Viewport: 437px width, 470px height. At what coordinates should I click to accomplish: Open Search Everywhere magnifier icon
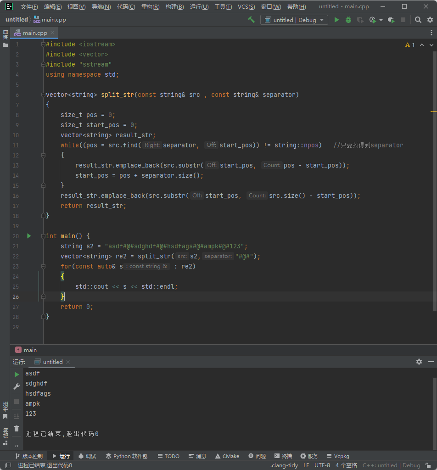click(x=418, y=20)
